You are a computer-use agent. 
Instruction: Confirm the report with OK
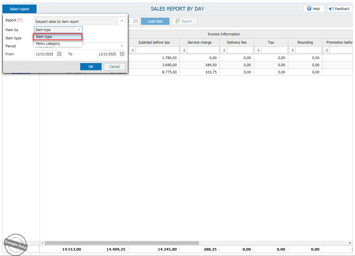click(x=91, y=66)
